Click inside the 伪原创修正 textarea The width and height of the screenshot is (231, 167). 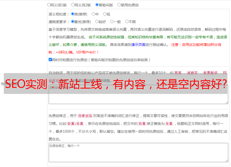pos(138,153)
